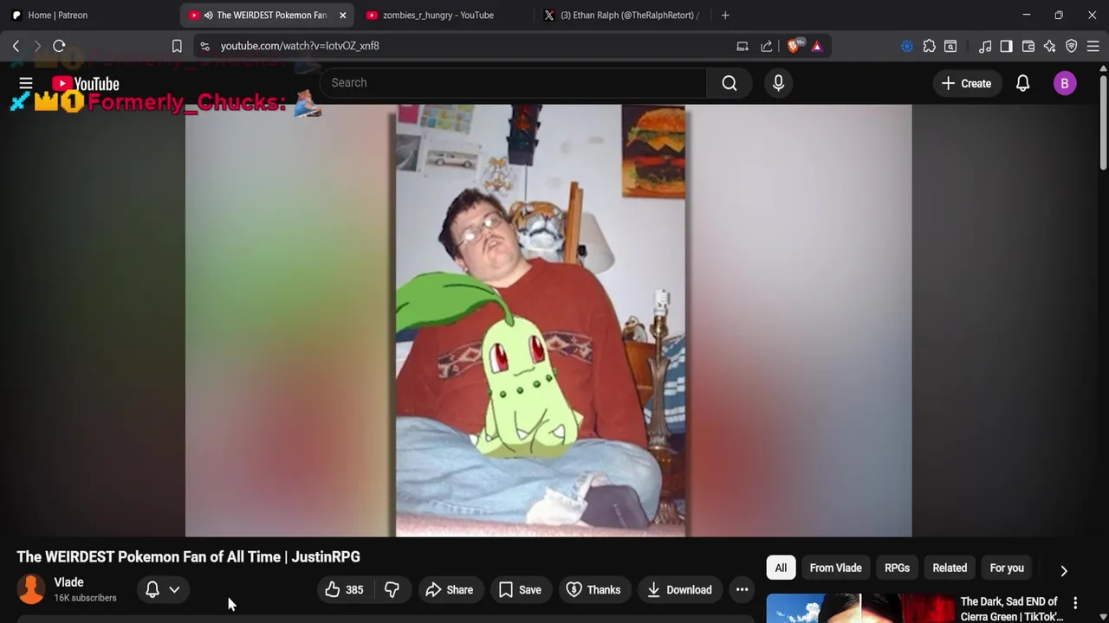The height and width of the screenshot is (623, 1109).
Task: Open the Brave Wallet icon
Action: (1028, 46)
